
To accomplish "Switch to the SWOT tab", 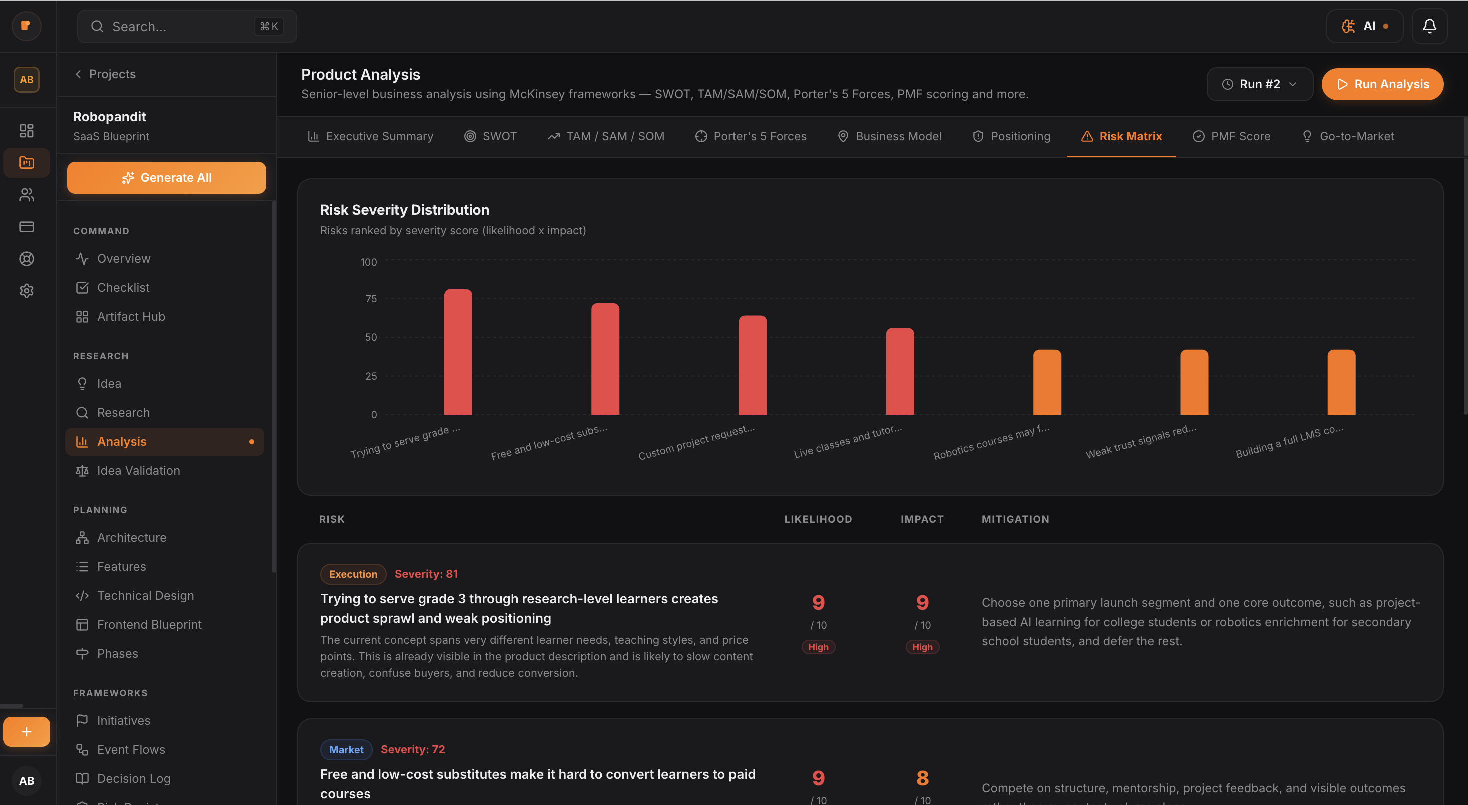I will tap(490, 136).
